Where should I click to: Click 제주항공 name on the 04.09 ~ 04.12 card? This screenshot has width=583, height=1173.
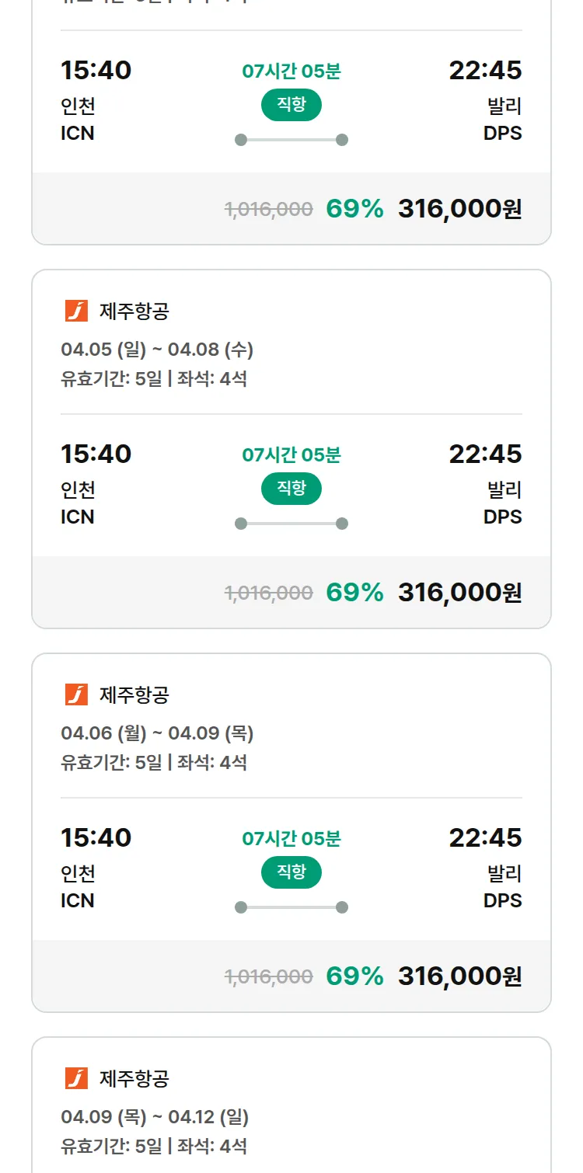(x=134, y=1078)
